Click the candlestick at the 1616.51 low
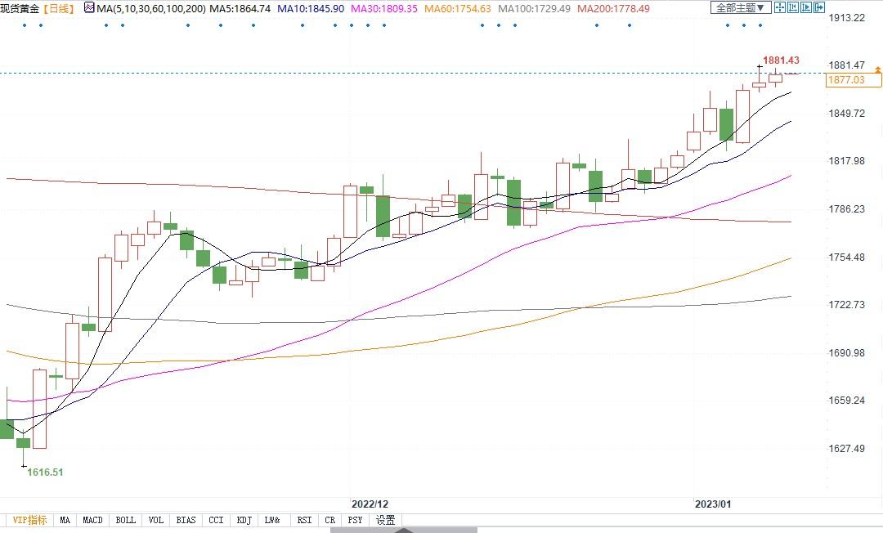The image size is (883, 533). click(x=23, y=443)
